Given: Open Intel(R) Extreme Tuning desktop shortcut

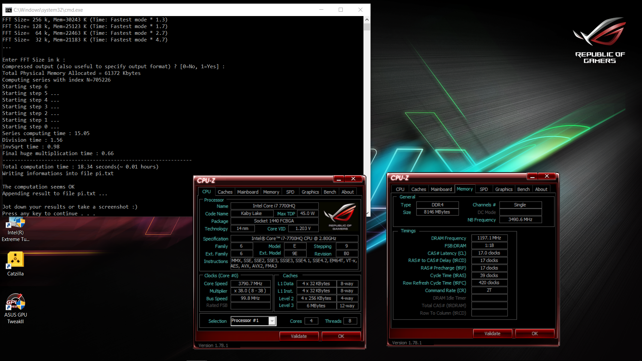Looking at the screenshot, I should tap(15, 229).
